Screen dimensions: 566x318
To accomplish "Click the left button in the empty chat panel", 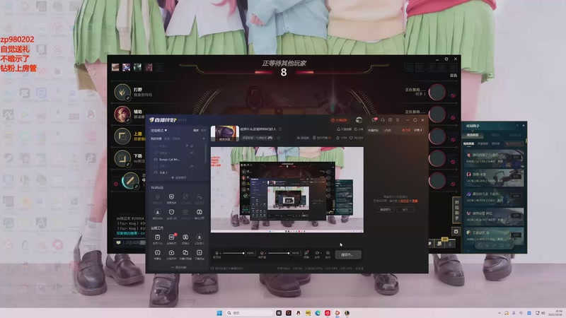I will 385,209.
